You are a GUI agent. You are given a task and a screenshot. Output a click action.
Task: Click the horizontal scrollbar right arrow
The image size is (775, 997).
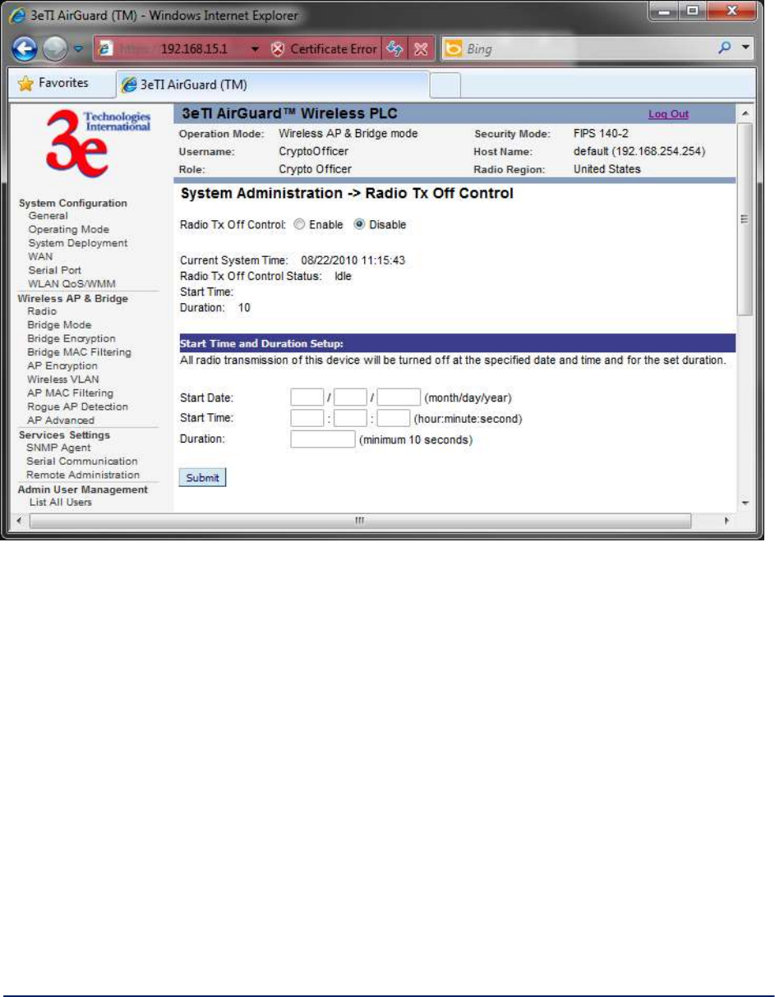click(727, 521)
